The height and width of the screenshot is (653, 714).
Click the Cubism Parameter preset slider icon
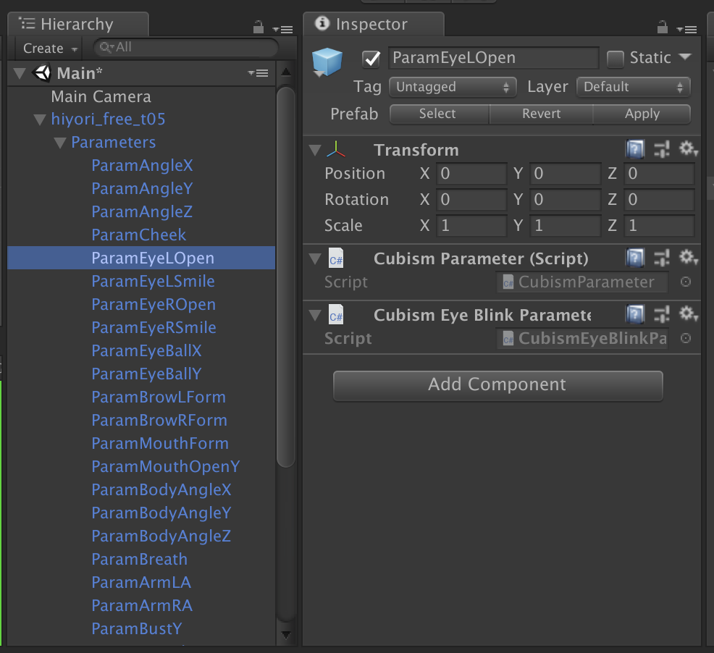coord(661,258)
